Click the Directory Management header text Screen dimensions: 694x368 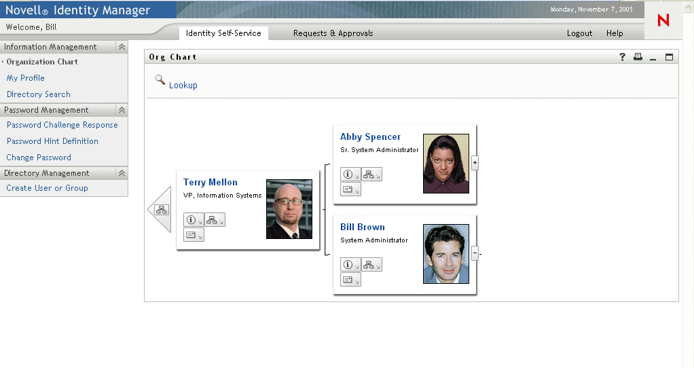47,173
